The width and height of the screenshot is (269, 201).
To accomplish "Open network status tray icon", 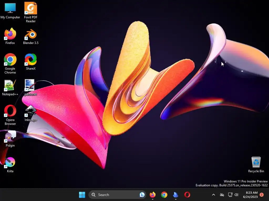I will 230,195.
